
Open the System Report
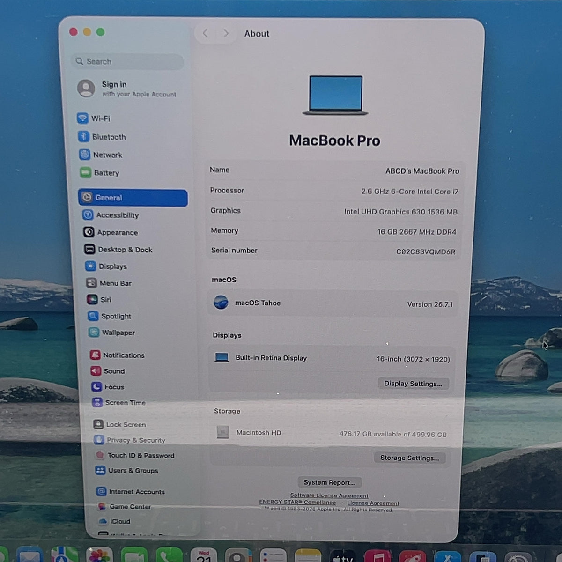coord(329,482)
